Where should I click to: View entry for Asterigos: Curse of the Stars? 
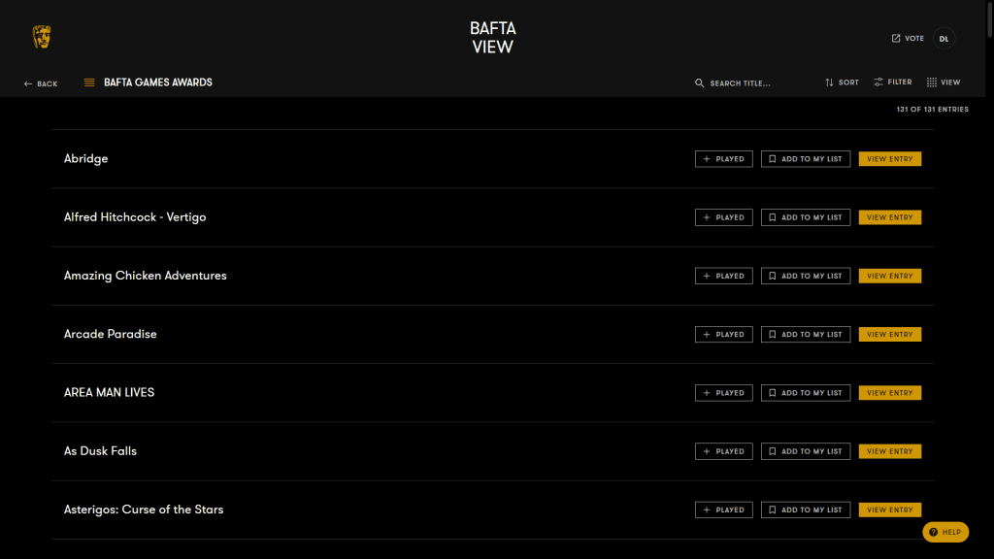889,510
